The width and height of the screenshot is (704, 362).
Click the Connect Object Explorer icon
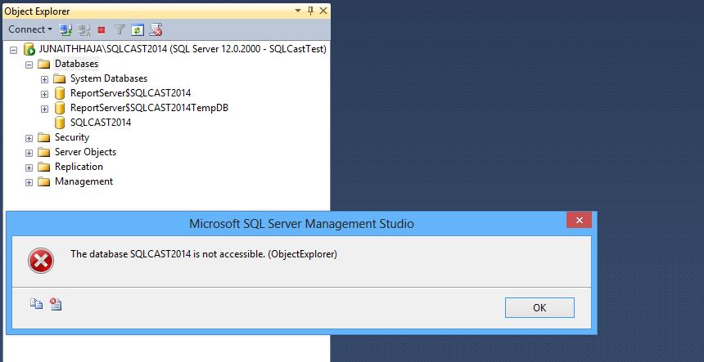click(66, 29)
